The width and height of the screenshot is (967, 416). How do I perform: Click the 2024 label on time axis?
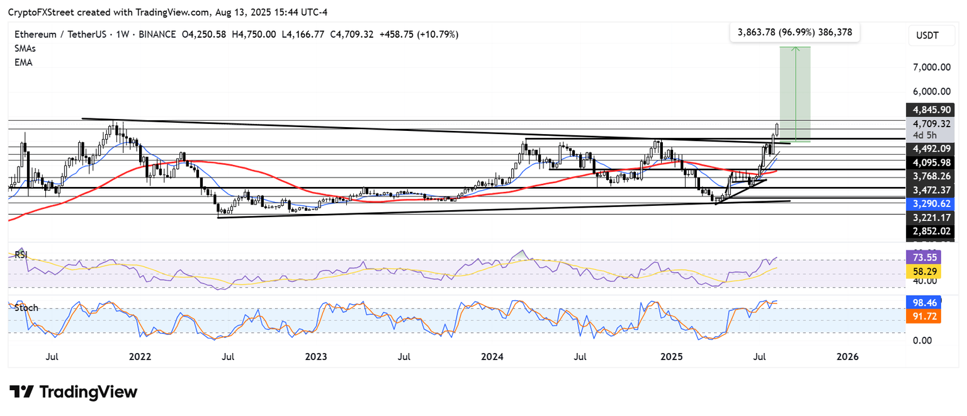point(493,356)
